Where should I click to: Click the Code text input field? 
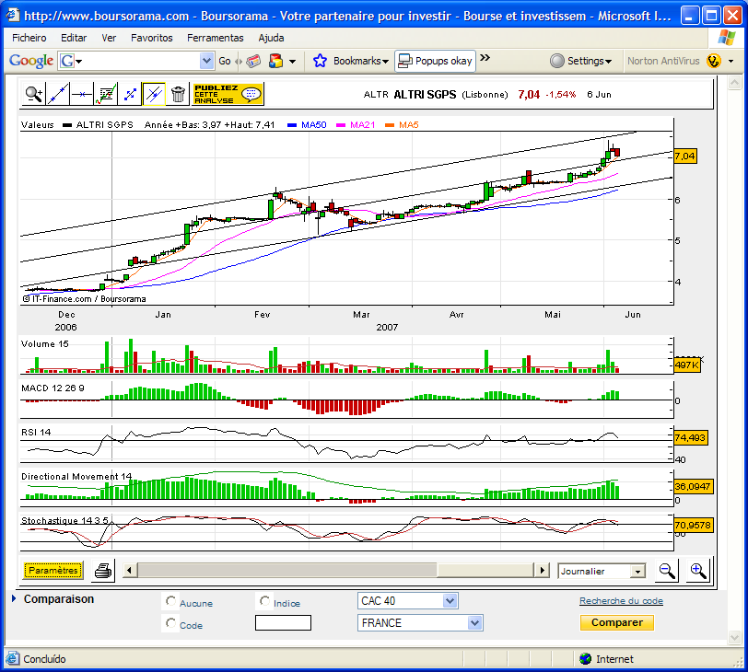tap(283, 623)
